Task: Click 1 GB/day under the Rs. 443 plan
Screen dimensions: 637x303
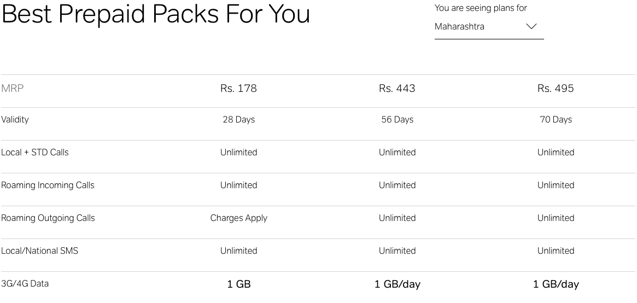Action: click(397, 284)
